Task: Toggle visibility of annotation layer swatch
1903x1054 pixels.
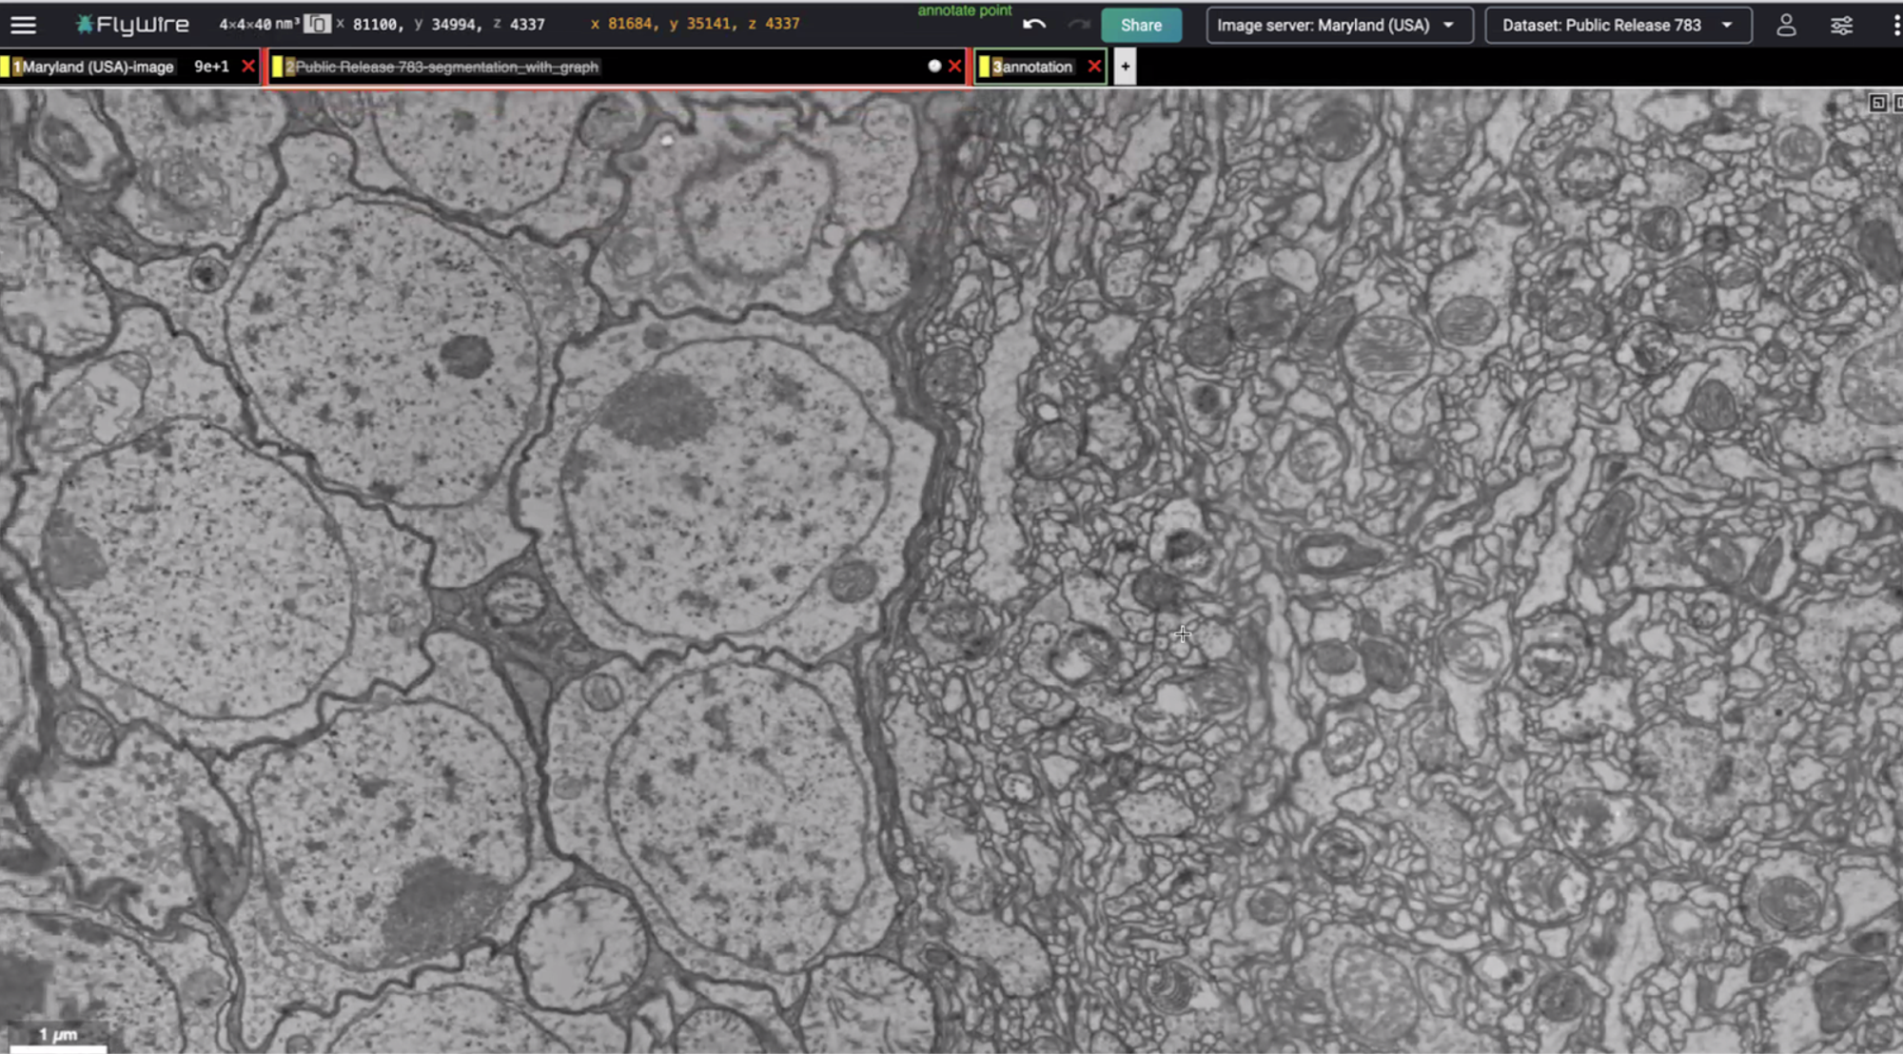Action: (x=985, y=67)
